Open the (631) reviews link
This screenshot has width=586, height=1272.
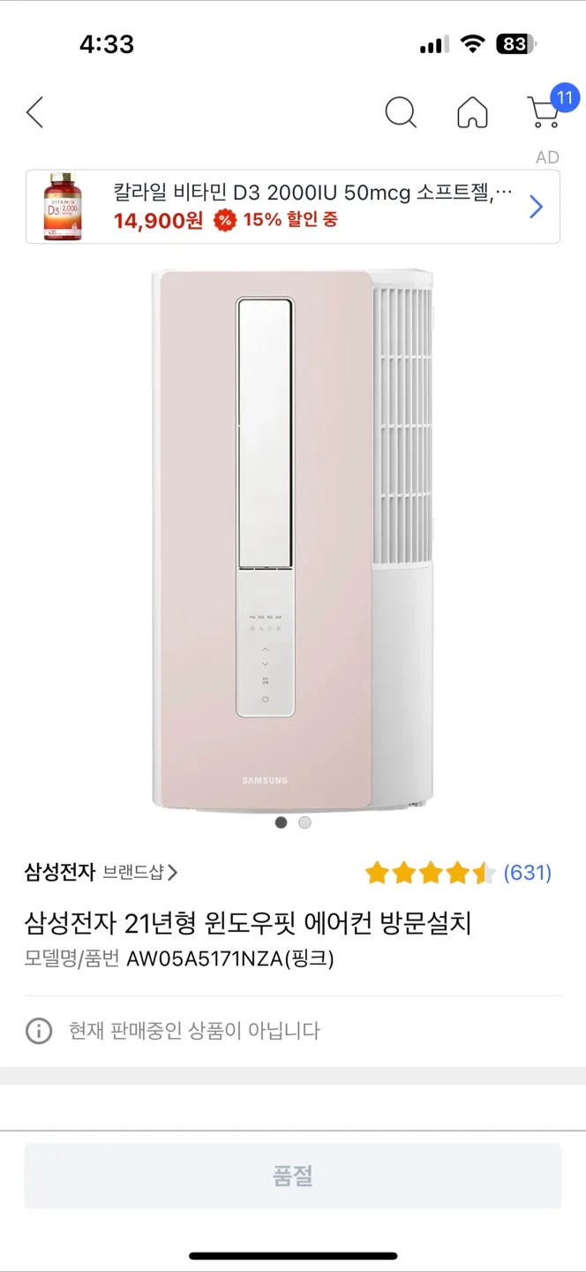pyautogui.click(x=527, y=873)
